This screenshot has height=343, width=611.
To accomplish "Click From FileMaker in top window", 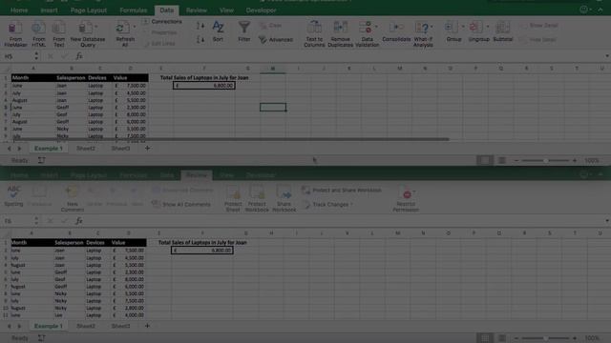I will pyautogui.click(x=15, y=34).
